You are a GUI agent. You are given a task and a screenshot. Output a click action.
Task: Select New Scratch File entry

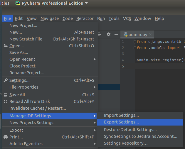click(50, 39)
